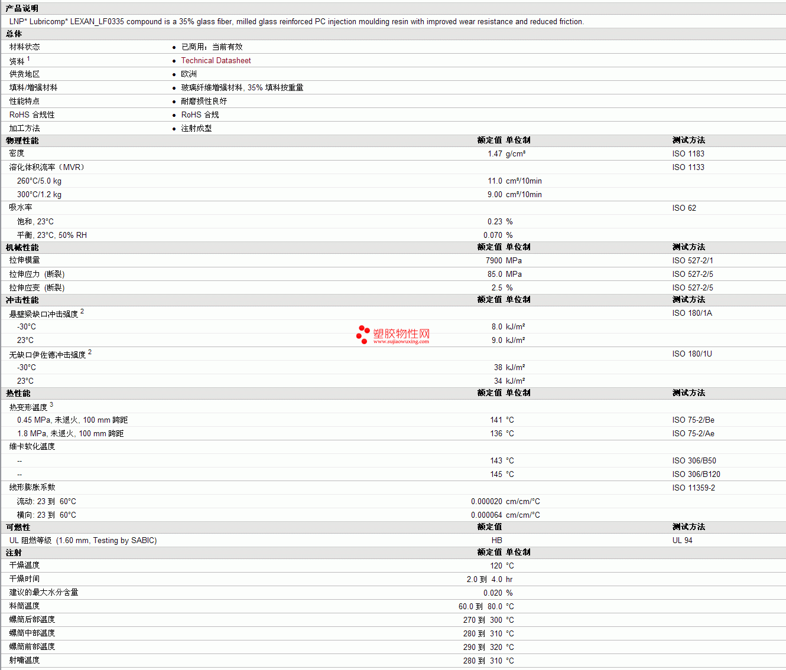Click the ISO 306/B50 test method
This screenshot has width=786, height=670.
(x=694, y=460)
